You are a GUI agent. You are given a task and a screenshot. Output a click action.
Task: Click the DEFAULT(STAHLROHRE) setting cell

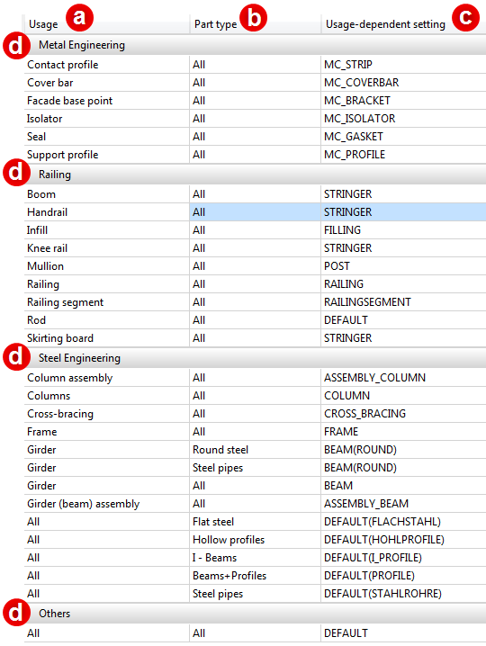point(403,594)
